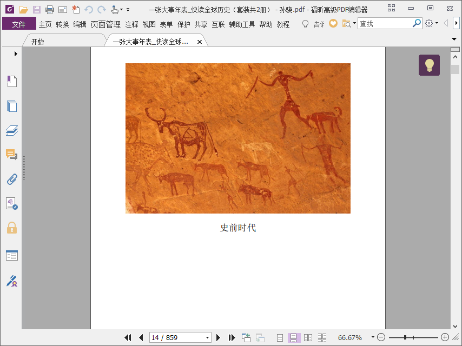Open the 共享 ribbon tab
This screenshot has width=462, height=346.
pos(201,24)
